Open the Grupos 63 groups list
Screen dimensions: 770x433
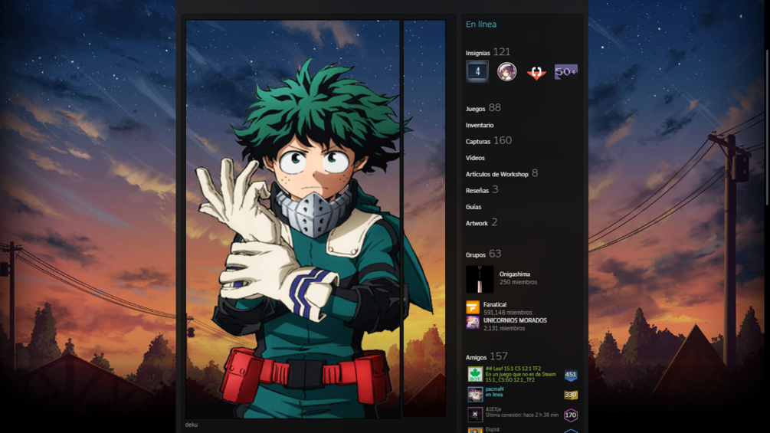[483, 254]
